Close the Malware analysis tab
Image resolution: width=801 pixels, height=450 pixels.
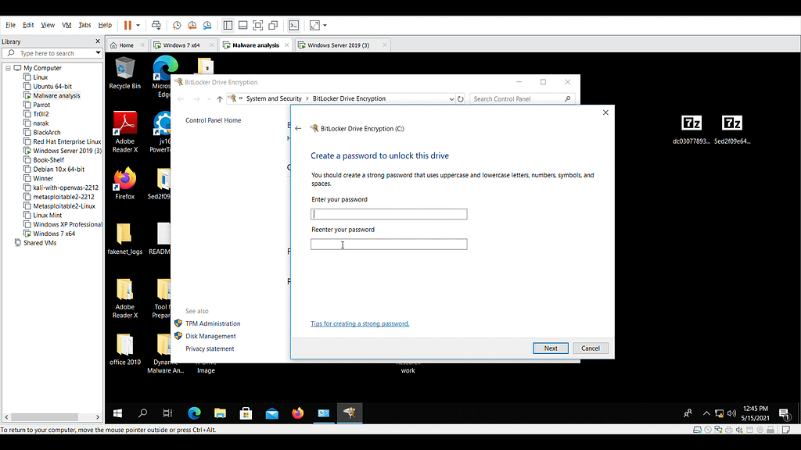point(286,45)
